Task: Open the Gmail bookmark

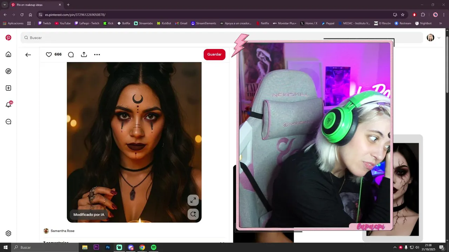Action: (x=181, y=23)
